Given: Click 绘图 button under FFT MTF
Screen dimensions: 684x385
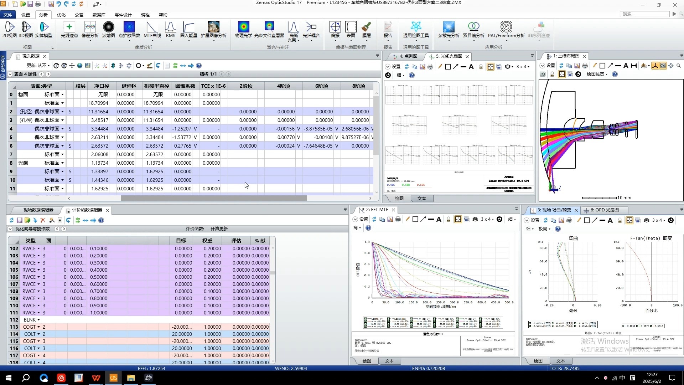Looking at the screenshot, I should point(367,361).
